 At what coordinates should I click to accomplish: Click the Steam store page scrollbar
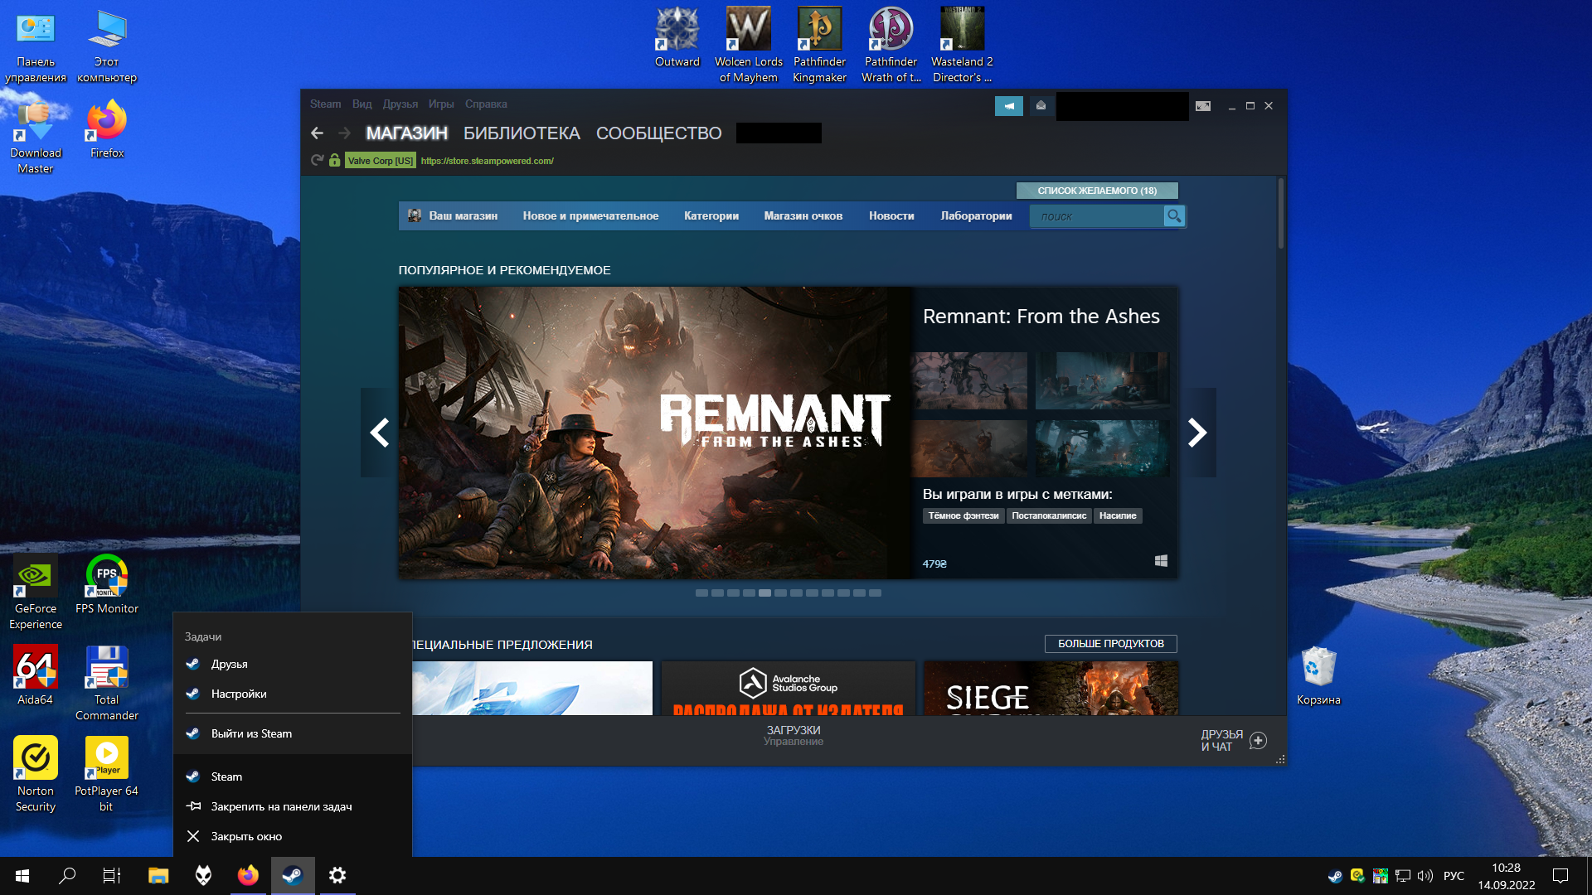(x=1281, y=214)
